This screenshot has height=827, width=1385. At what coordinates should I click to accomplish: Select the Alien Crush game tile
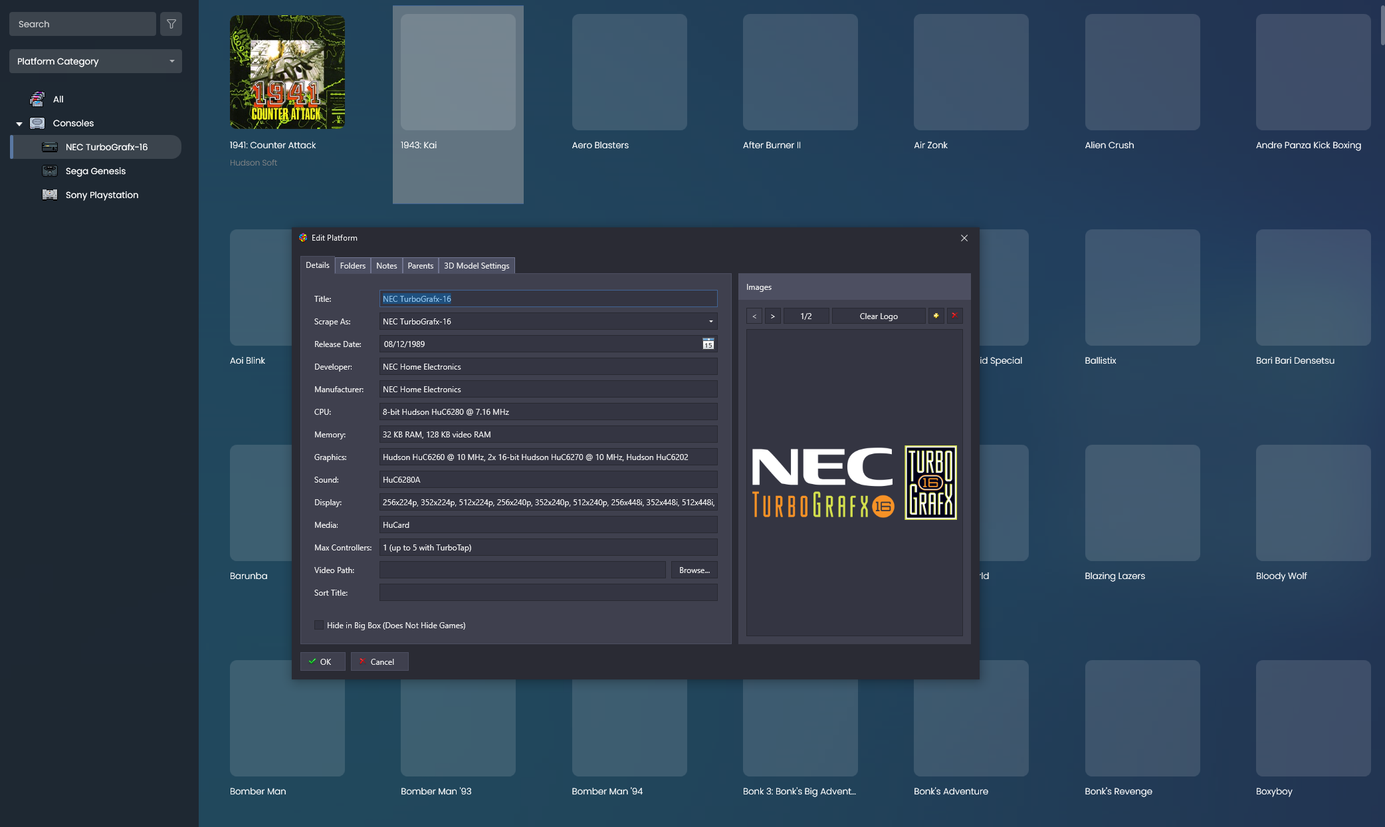coord(1142,72)
